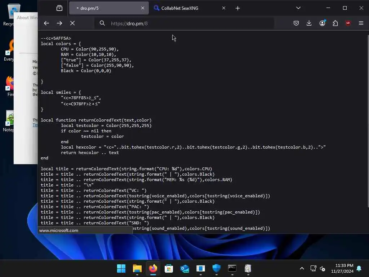Open Firefox recent tabs view button
369x277 pixels.
click(59, 8)
